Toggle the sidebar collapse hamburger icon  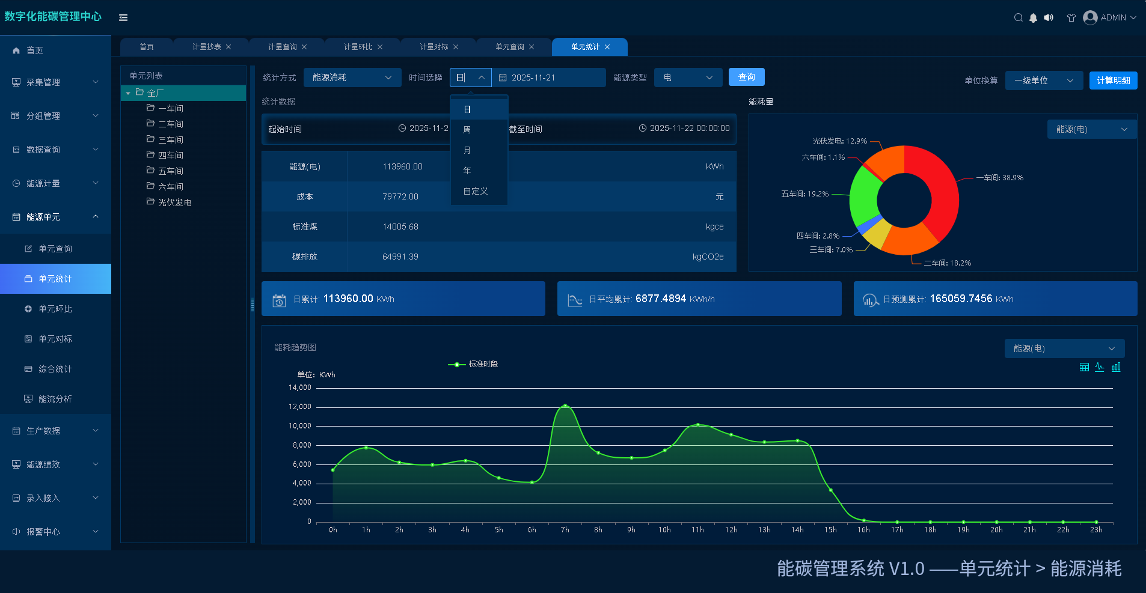(x=123, y=17)
